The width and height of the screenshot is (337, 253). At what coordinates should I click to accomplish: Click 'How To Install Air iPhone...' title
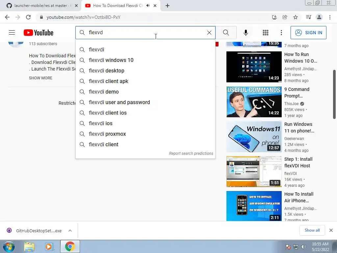coord(299,197)
